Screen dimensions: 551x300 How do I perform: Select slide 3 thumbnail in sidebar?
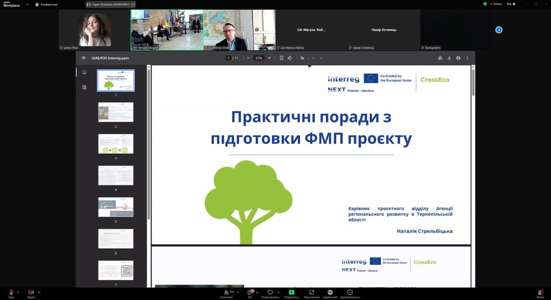click(116, 144)
